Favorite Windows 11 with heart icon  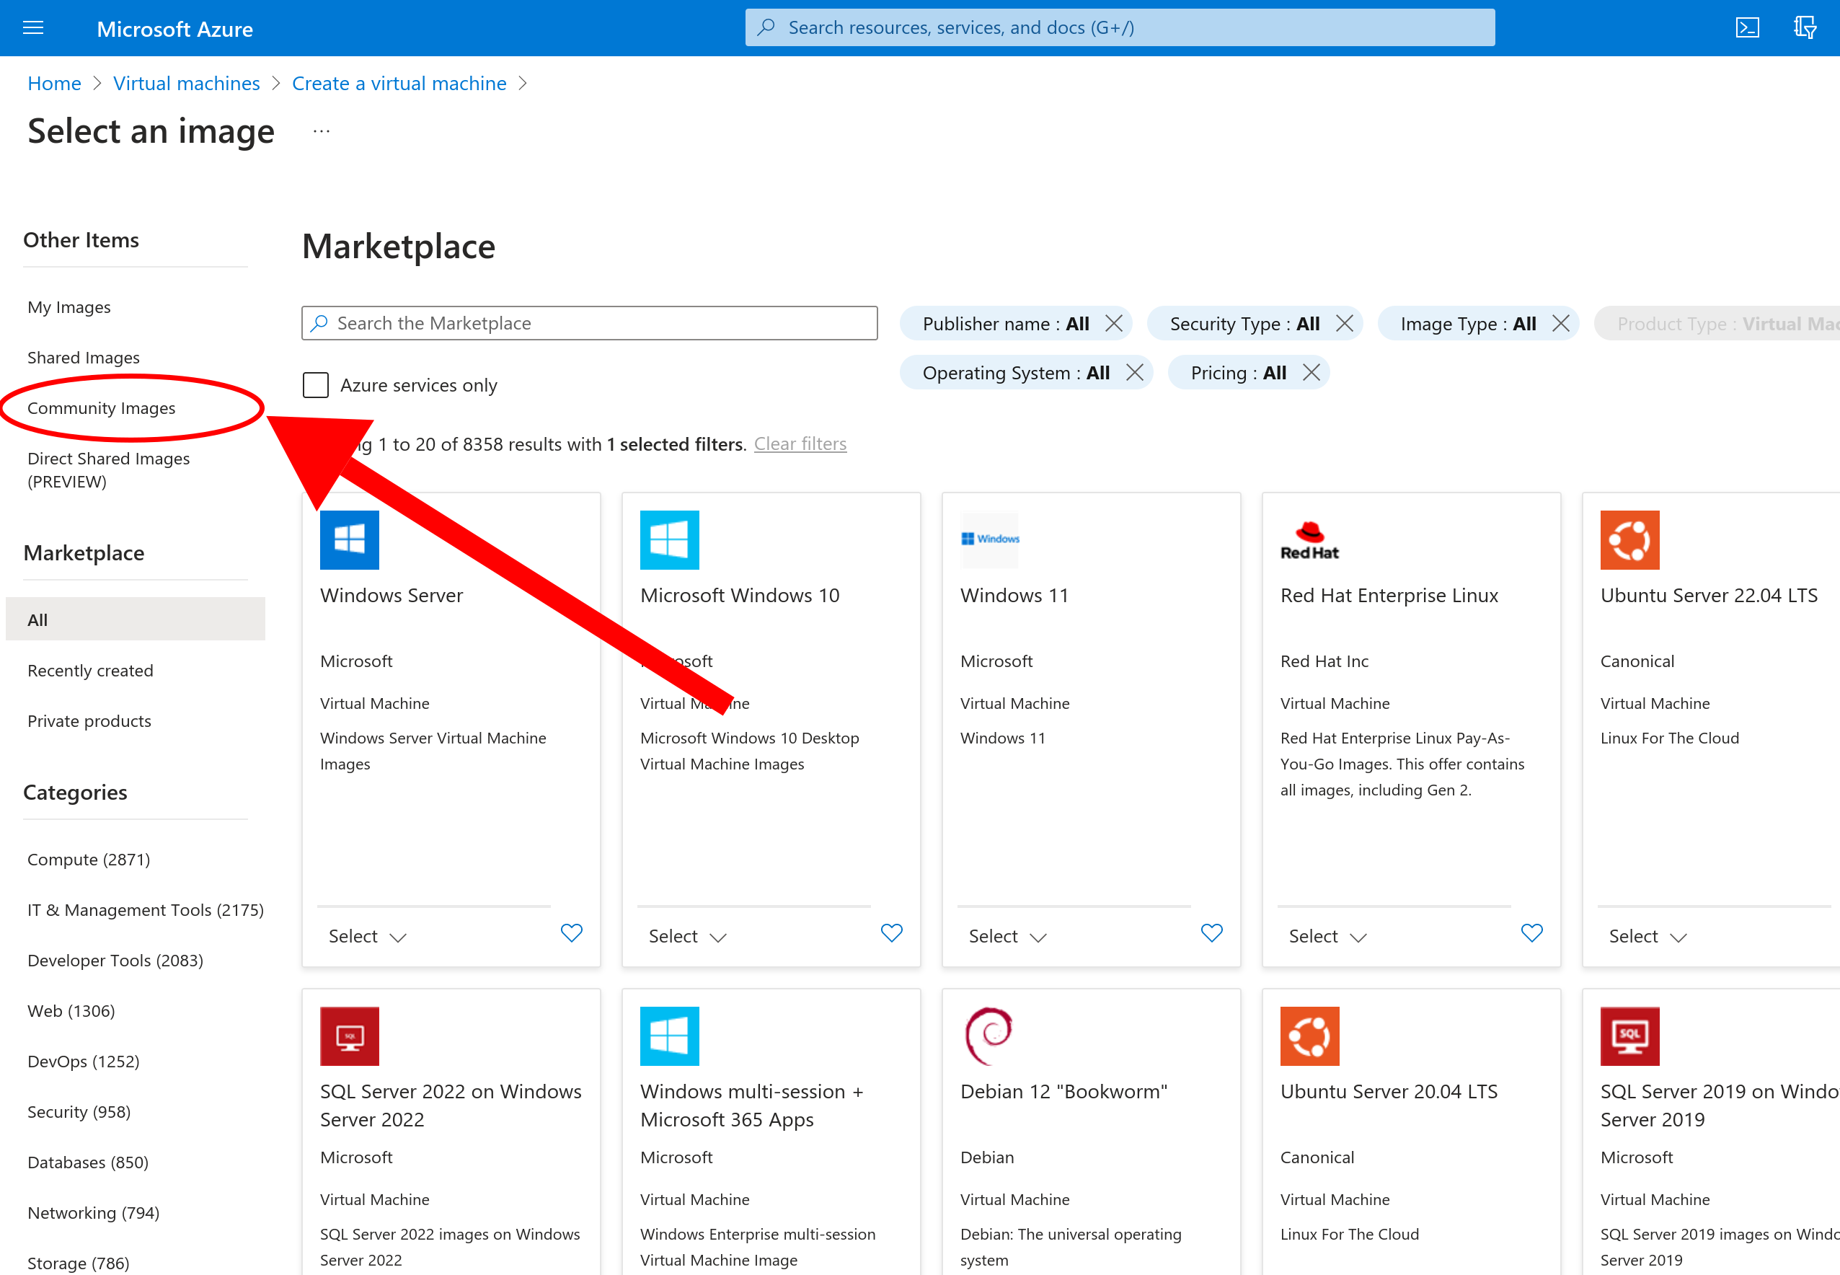[x=1211, y=933]
